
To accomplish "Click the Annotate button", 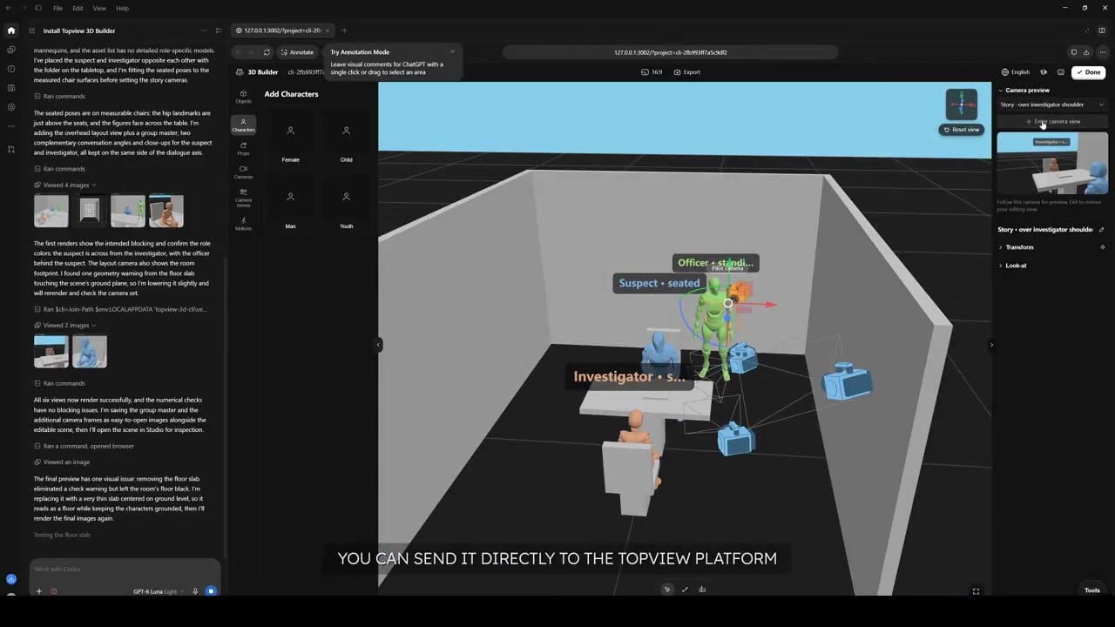I will pyautogui.click(x=297, y=52).
